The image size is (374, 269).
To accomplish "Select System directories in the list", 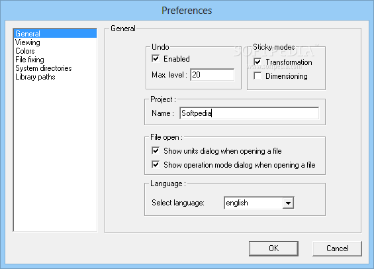I will (44, 68).
